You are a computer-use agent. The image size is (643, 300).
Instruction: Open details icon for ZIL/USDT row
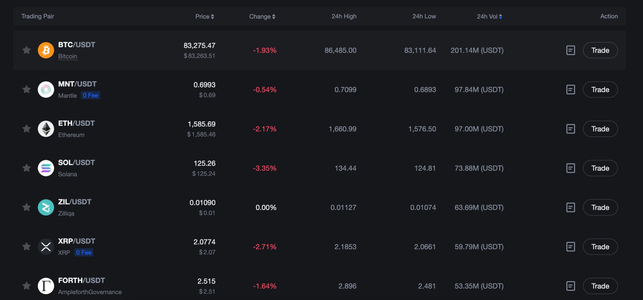pyautogui.click(x=571, y=207)
